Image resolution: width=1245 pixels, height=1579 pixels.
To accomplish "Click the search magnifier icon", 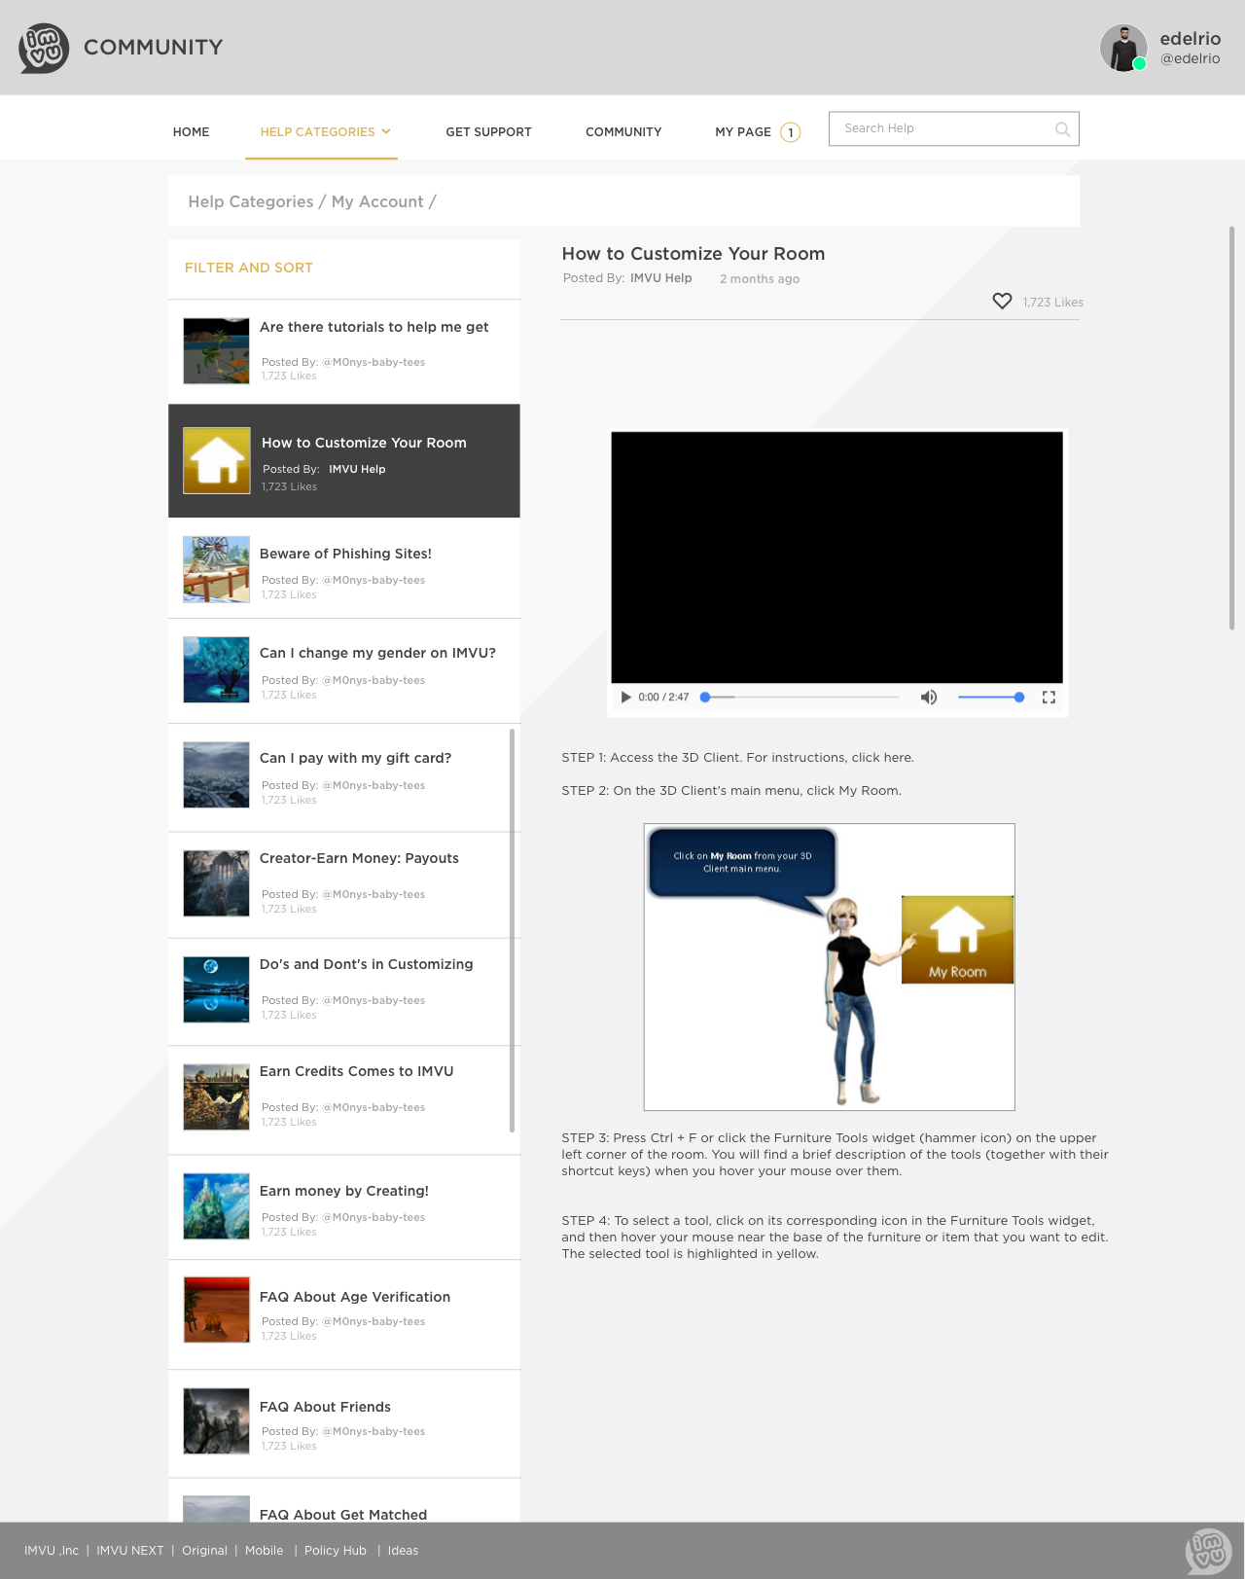I will coord(1062,129).
